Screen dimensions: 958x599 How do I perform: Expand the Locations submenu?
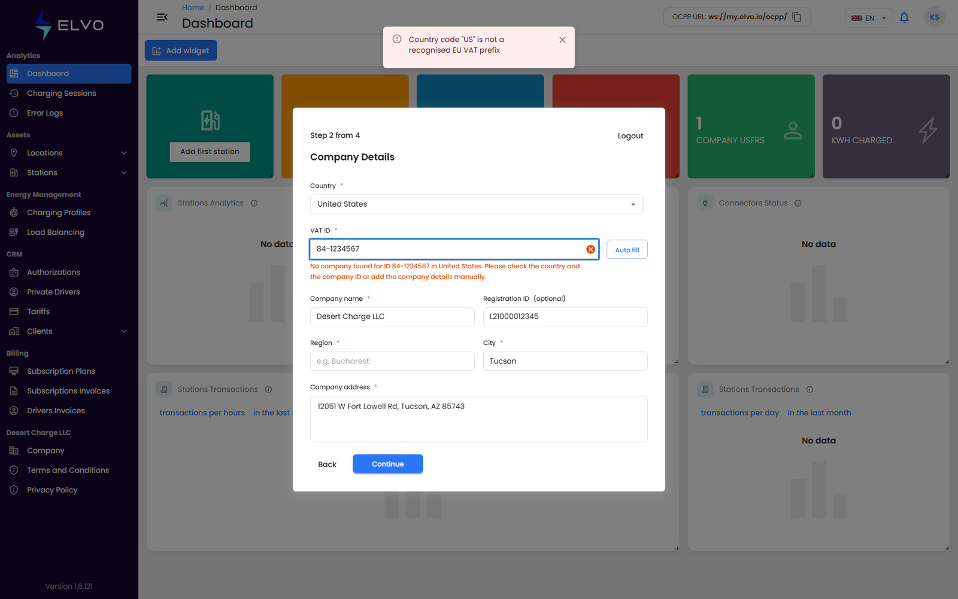tap(124, 153)
